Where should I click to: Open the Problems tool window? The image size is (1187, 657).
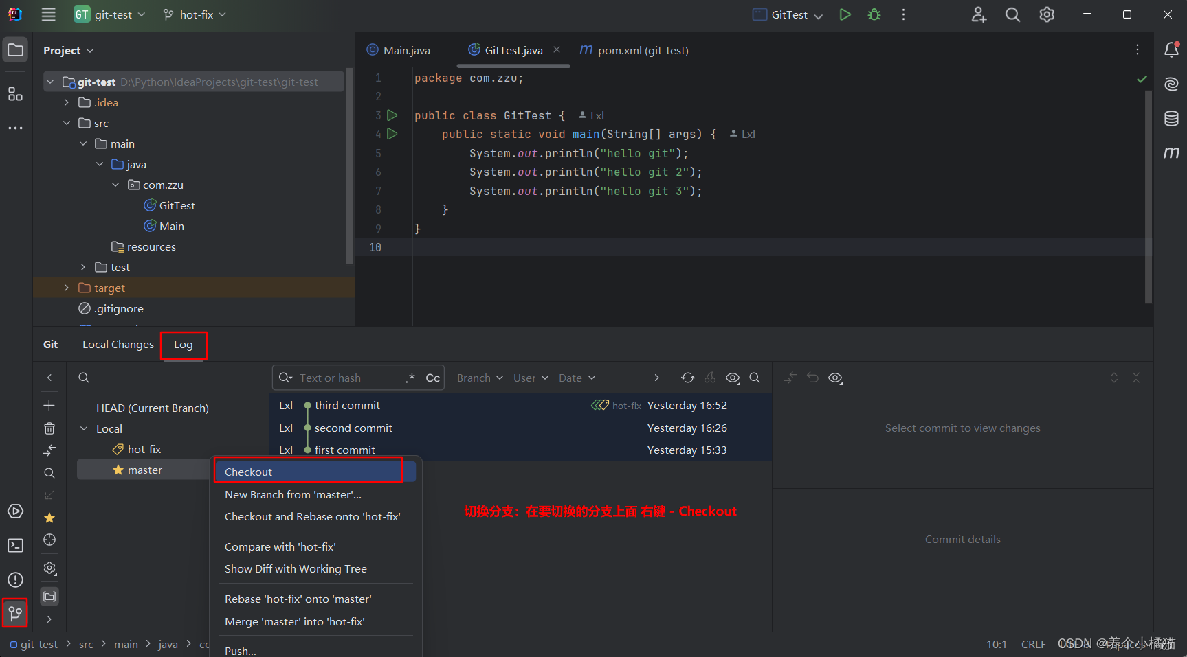pyautogui.click(x=15, y=579)
